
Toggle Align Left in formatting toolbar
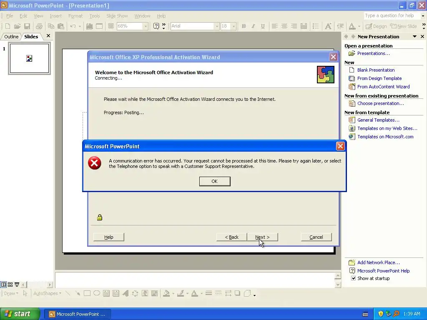[x=274, y=26]
